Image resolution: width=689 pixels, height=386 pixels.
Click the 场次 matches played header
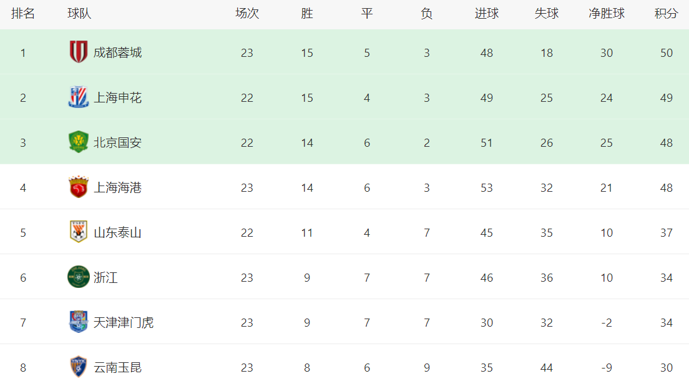pyautogui.click(x=247, y=14)
